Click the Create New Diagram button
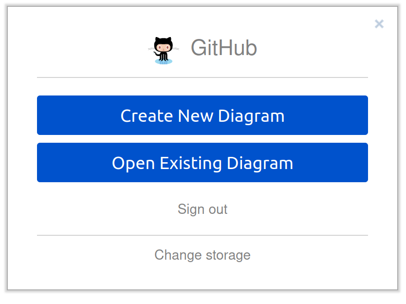 [203, 115]
